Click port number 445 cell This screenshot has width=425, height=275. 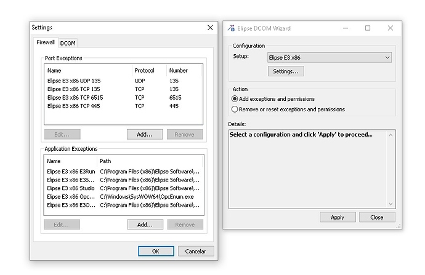click(174, 106)
